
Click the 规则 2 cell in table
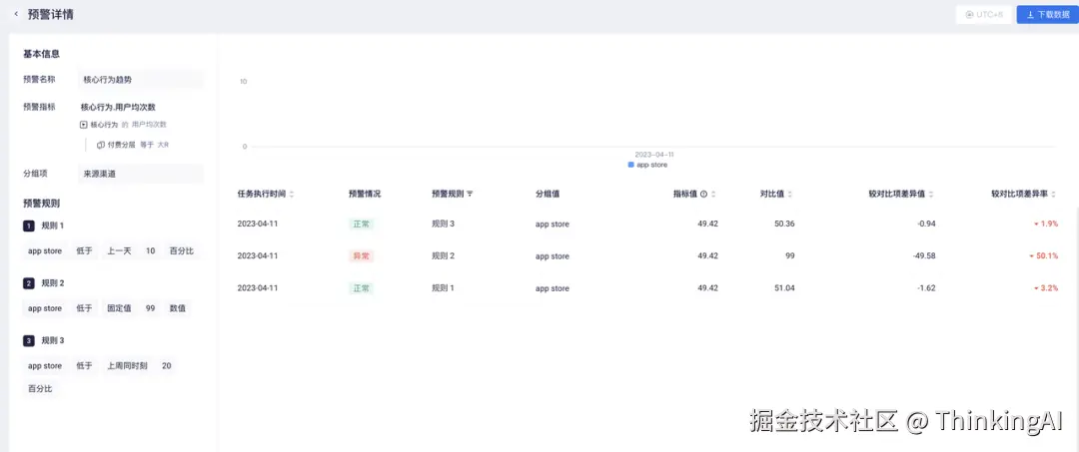pyautogui.click(x=444, y=256)
